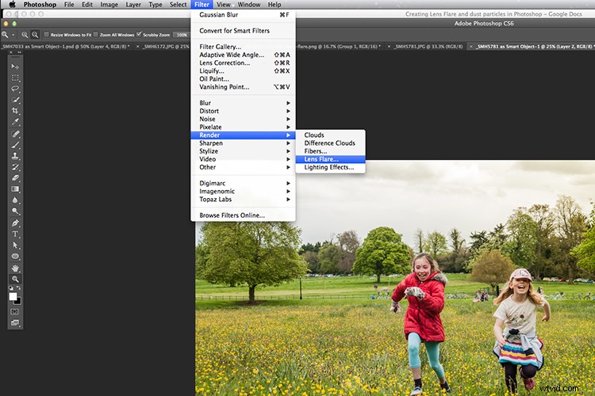Select the Eraser tool

[x=15, y=177]
